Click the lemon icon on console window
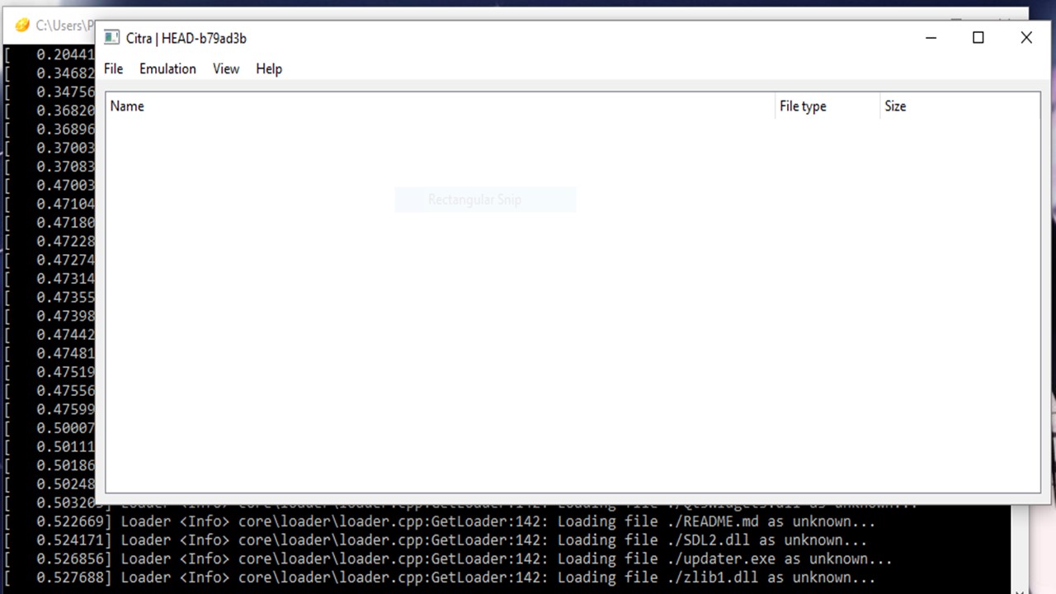Image resolution: width=1056 pixels, height=594 pixels. click(22, 26)
